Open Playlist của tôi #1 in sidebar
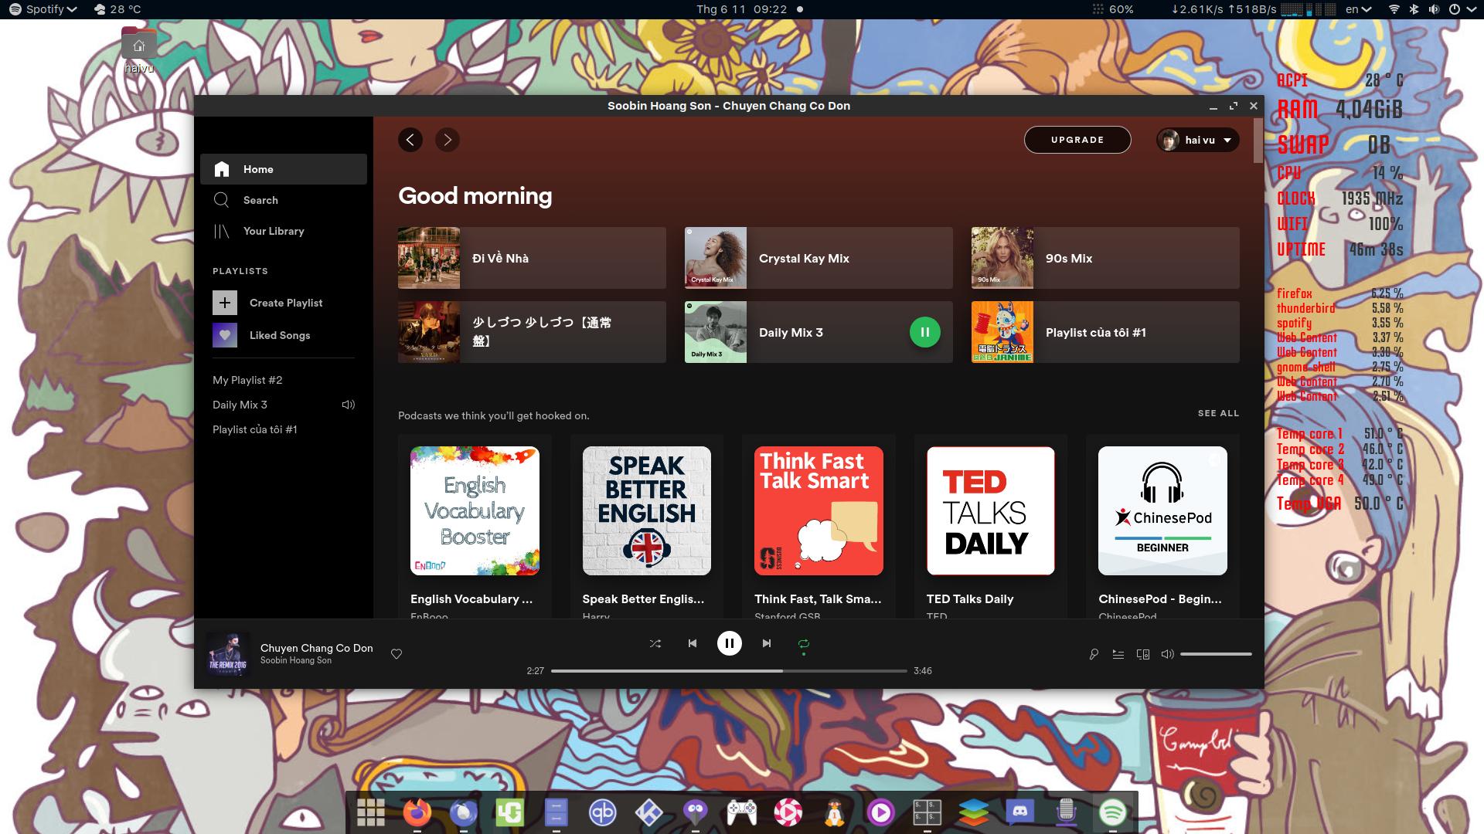The image size is (1484, 834). 255,429
